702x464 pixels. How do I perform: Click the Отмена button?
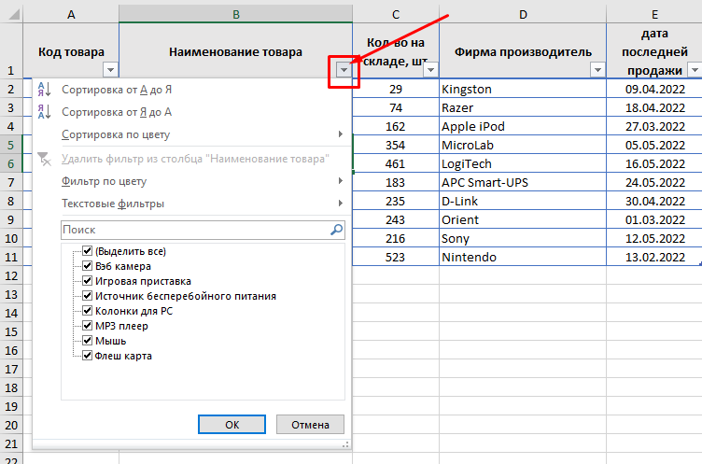[x=310, y=424]
